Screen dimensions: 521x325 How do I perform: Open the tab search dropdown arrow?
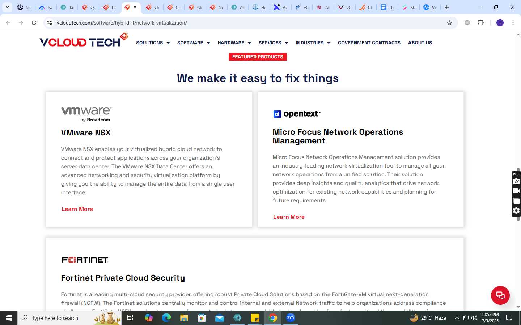point(7,7)
